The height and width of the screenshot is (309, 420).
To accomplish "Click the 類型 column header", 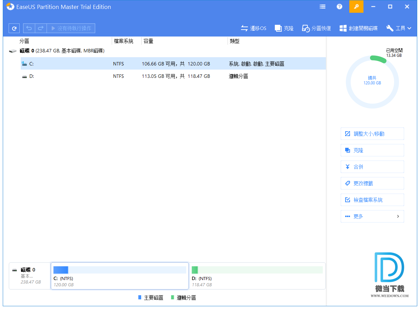I will 234,41.
